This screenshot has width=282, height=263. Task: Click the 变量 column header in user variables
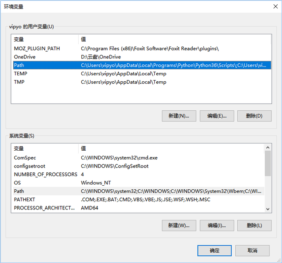[x=46, y=39]
